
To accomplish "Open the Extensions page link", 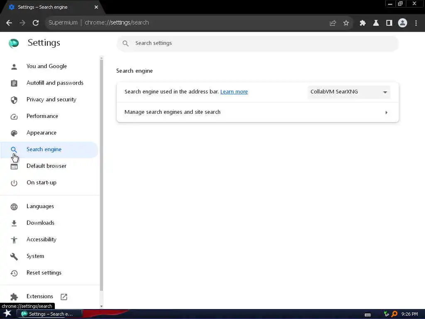I will pos(49,297).
